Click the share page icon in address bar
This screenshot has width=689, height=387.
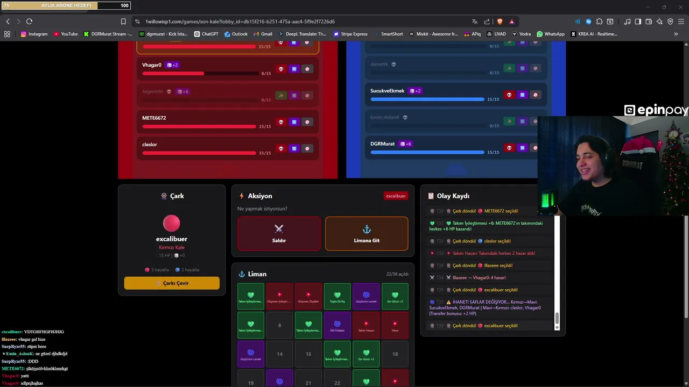click(x=487, y=21)
